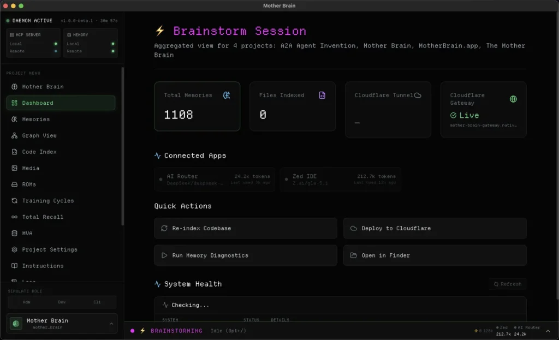Screen dimensions: 559x340
Task: Click the green brain avatar in project switcher
Action: click(x=16, y=323)
